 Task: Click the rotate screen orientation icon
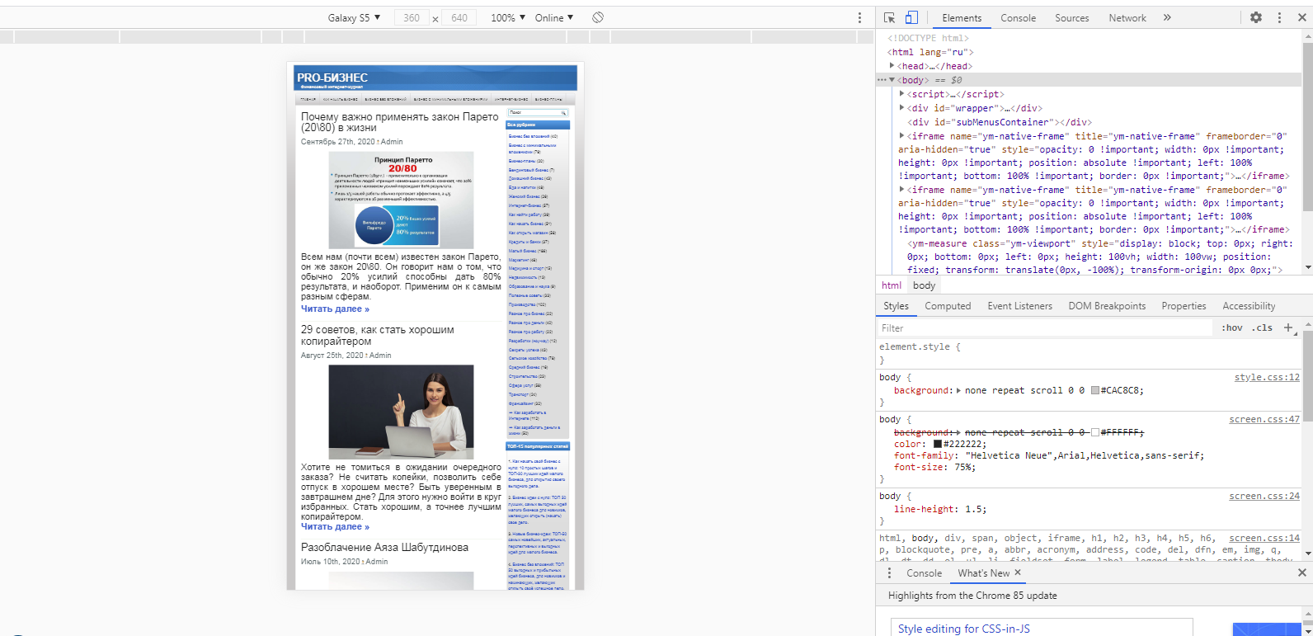pos(598,17)
